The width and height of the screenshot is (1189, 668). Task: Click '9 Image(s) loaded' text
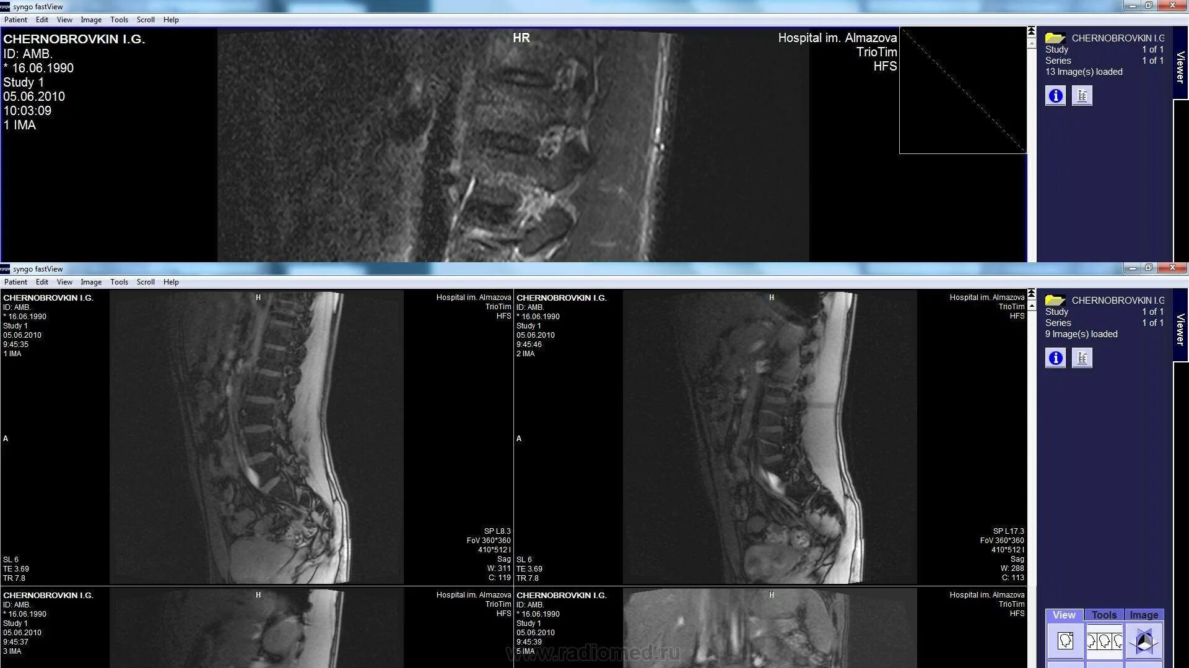click(1081, 334)
